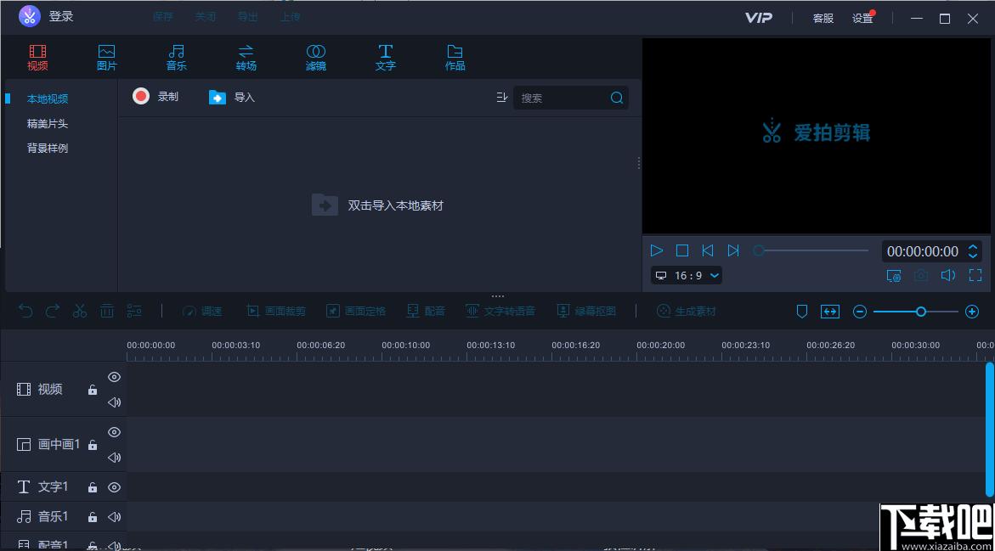This screenshot has height=551, width=995.
Task: Click the 双击导入本地素材 import area
Action: [x=377, y=205]
